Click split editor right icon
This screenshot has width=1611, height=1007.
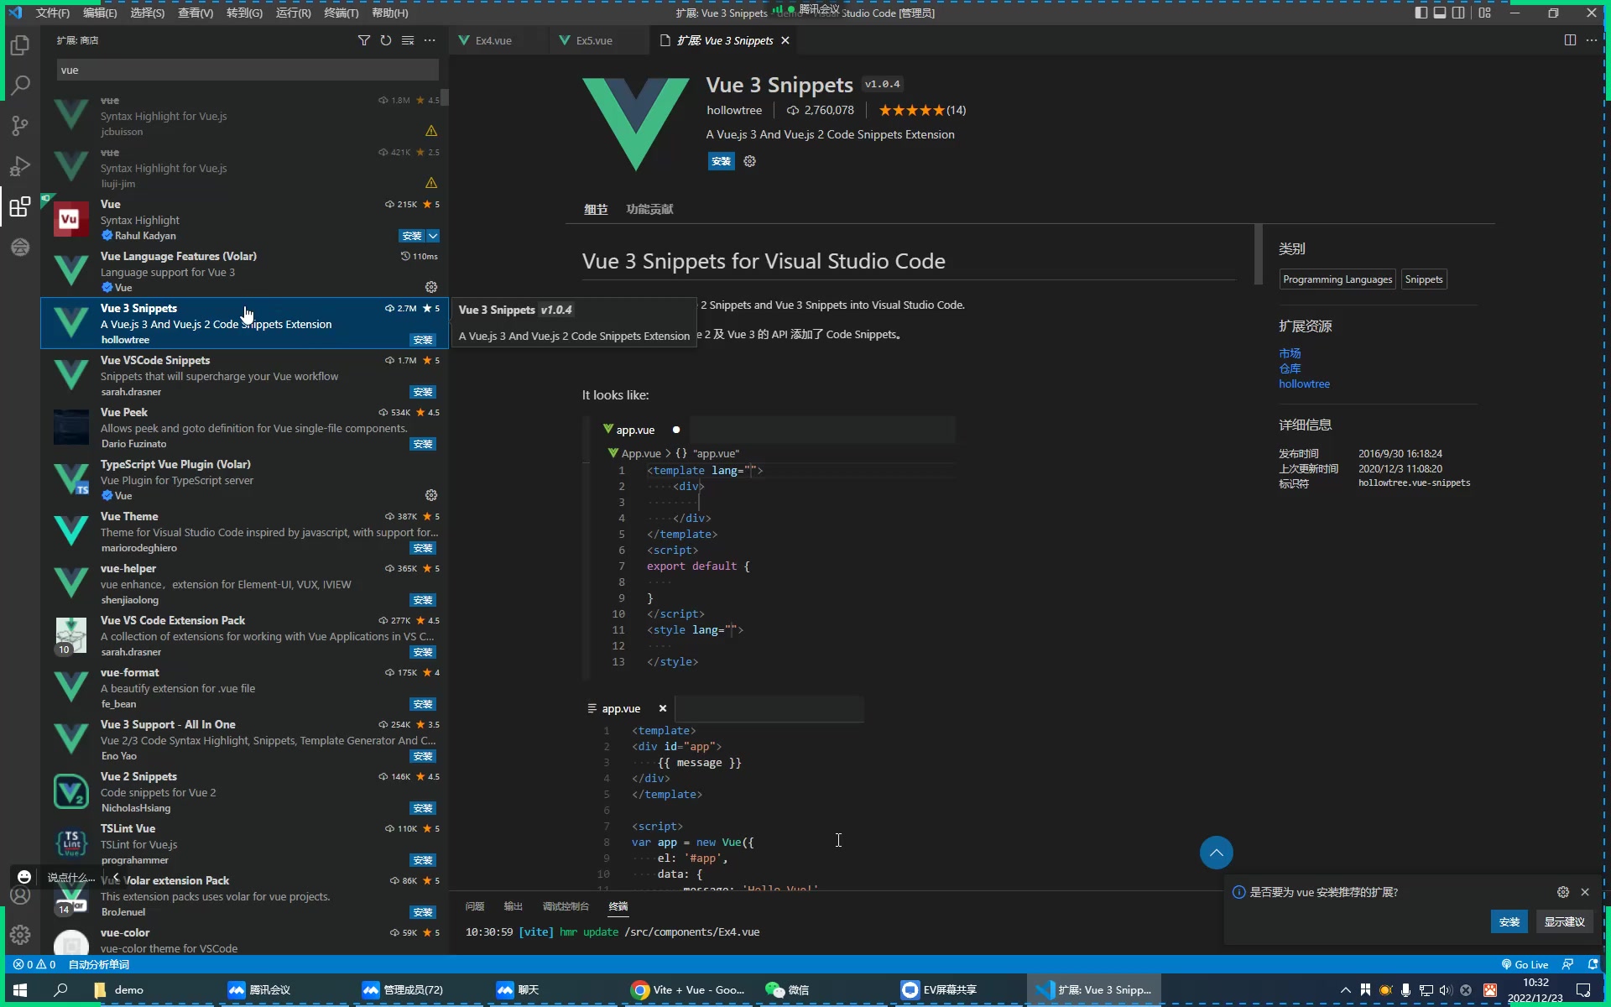pos(1570,40)
